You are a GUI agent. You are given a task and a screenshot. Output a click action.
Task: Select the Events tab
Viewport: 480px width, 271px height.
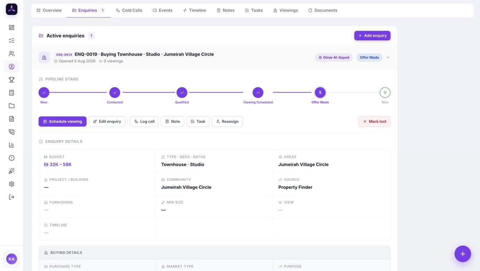pyautogui.click(x=163, y=10)
